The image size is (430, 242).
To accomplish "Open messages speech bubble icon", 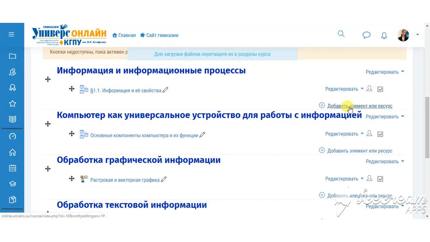I will click(367, 35).
